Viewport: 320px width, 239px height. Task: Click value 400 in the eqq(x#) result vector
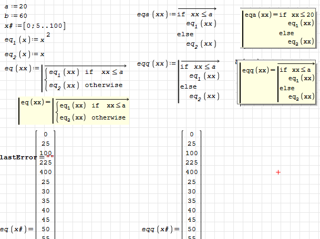tap(192, 172)
